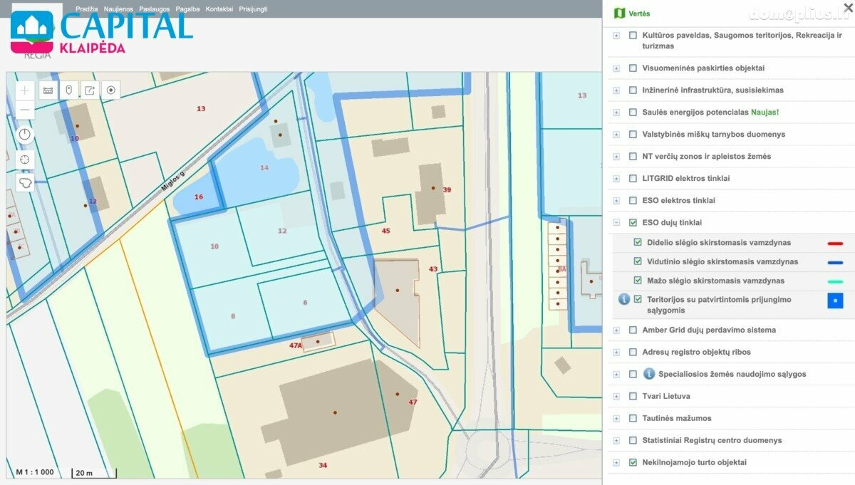Viewport: 855px width, 485px height.
Task: Uncheck ESO dujų tinklai layer
Action: pyautogui.click(x=633, y=223)
